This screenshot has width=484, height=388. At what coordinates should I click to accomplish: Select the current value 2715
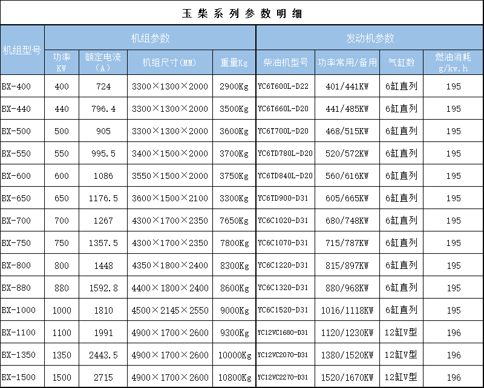(x=103, y=377)
